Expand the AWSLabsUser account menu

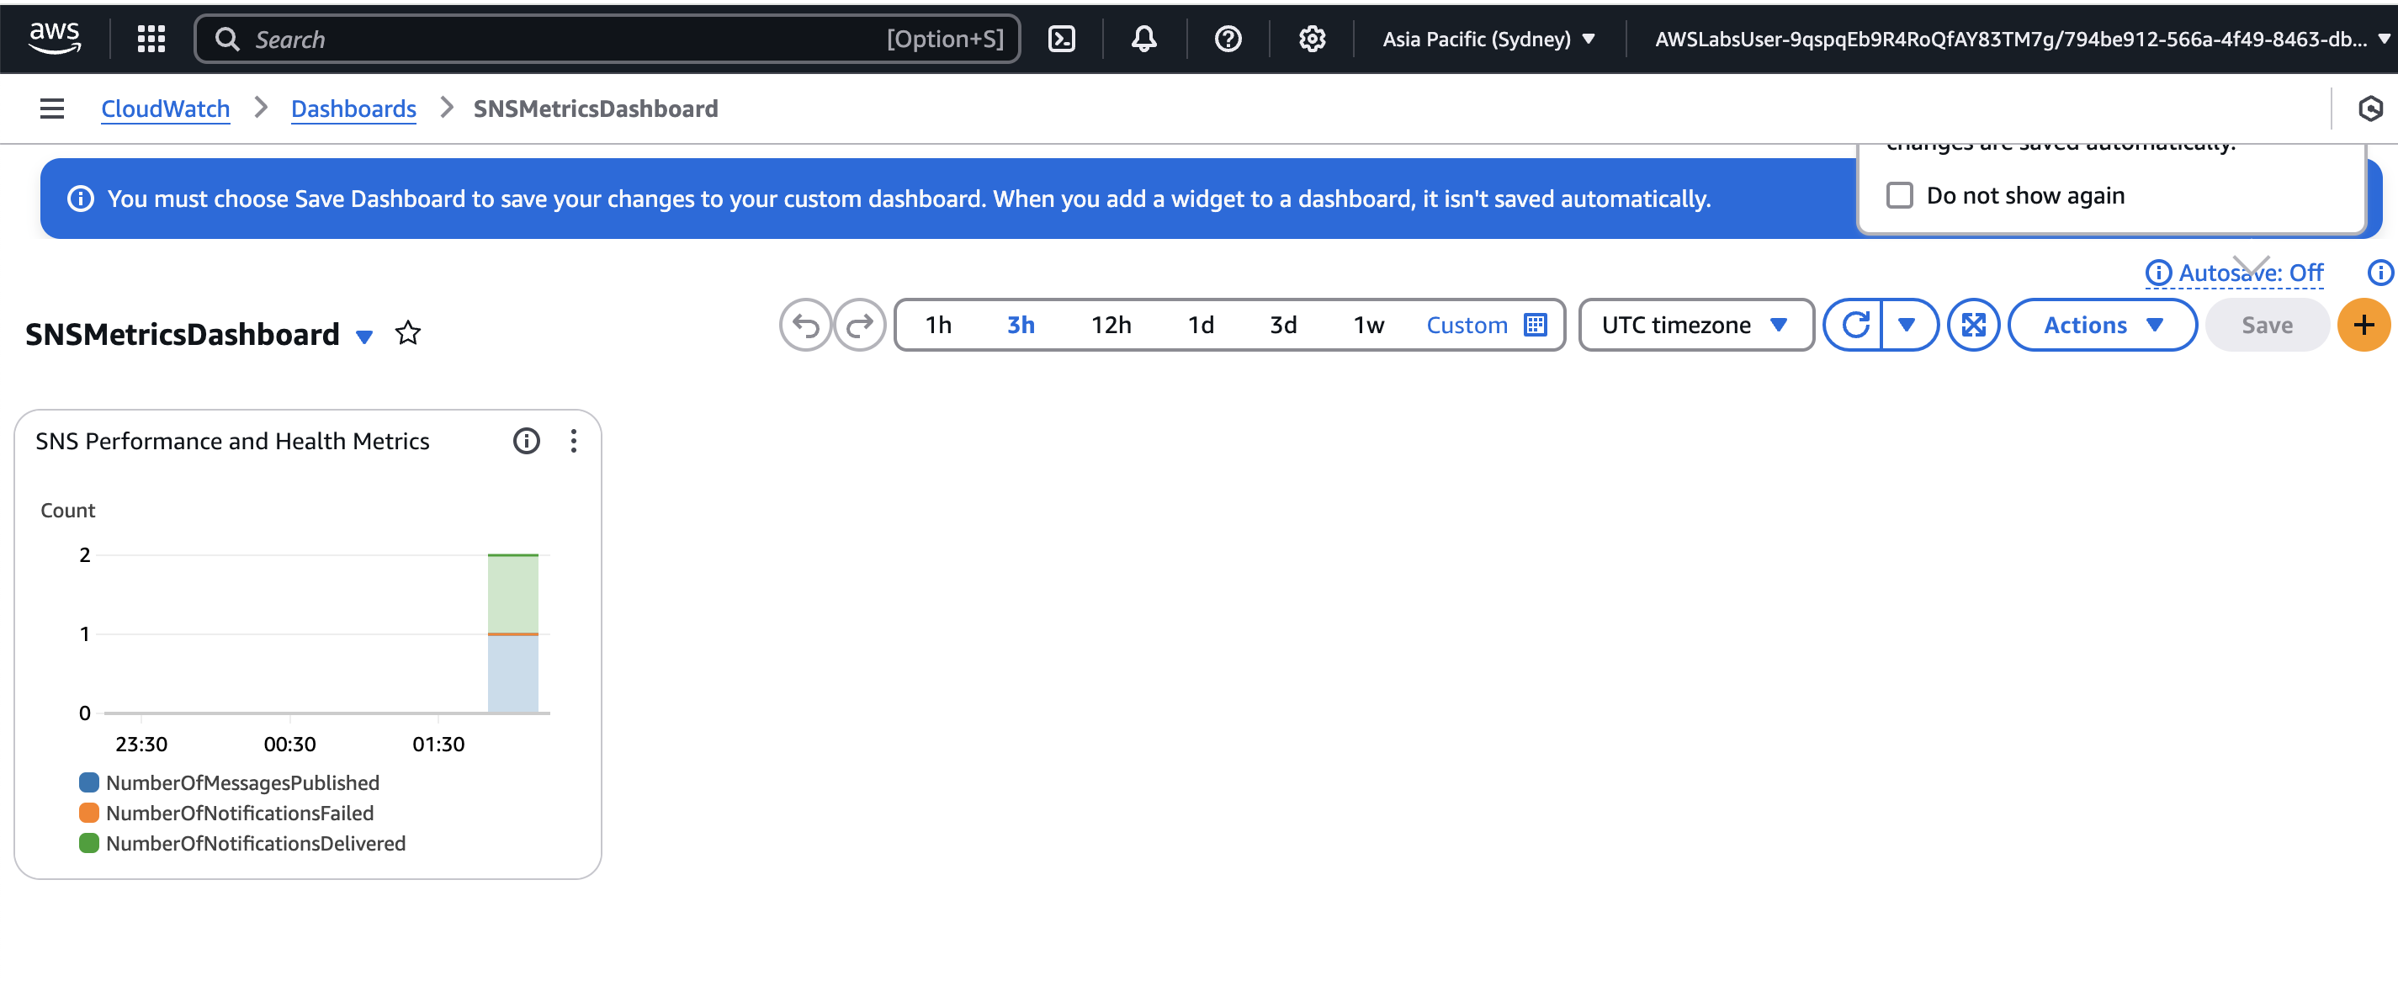pos(2022,39)
